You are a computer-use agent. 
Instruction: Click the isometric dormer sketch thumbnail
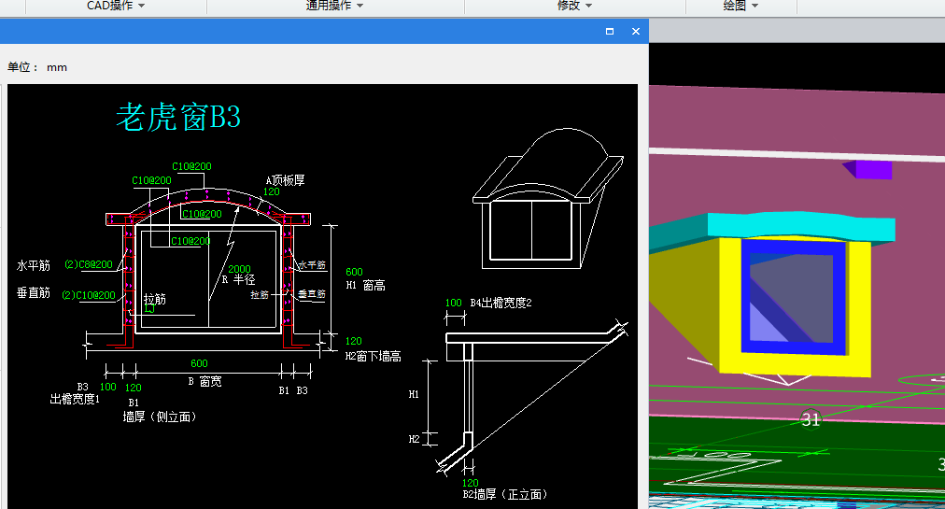coord(548,198)
